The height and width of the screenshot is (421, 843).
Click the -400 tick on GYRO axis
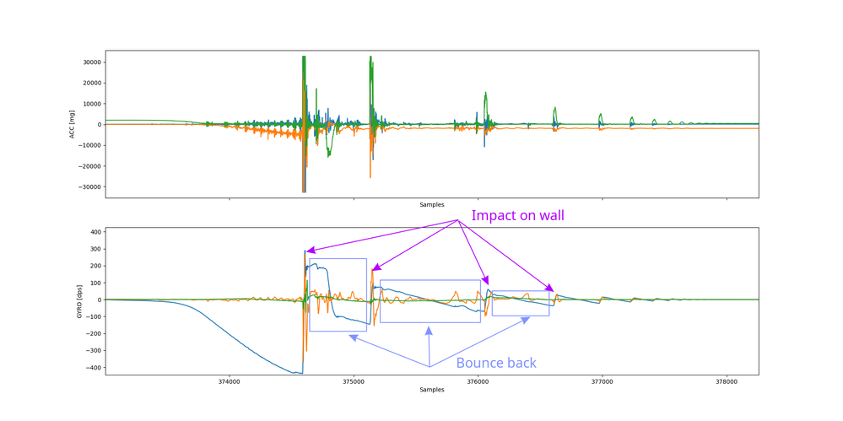coord(95,368)
